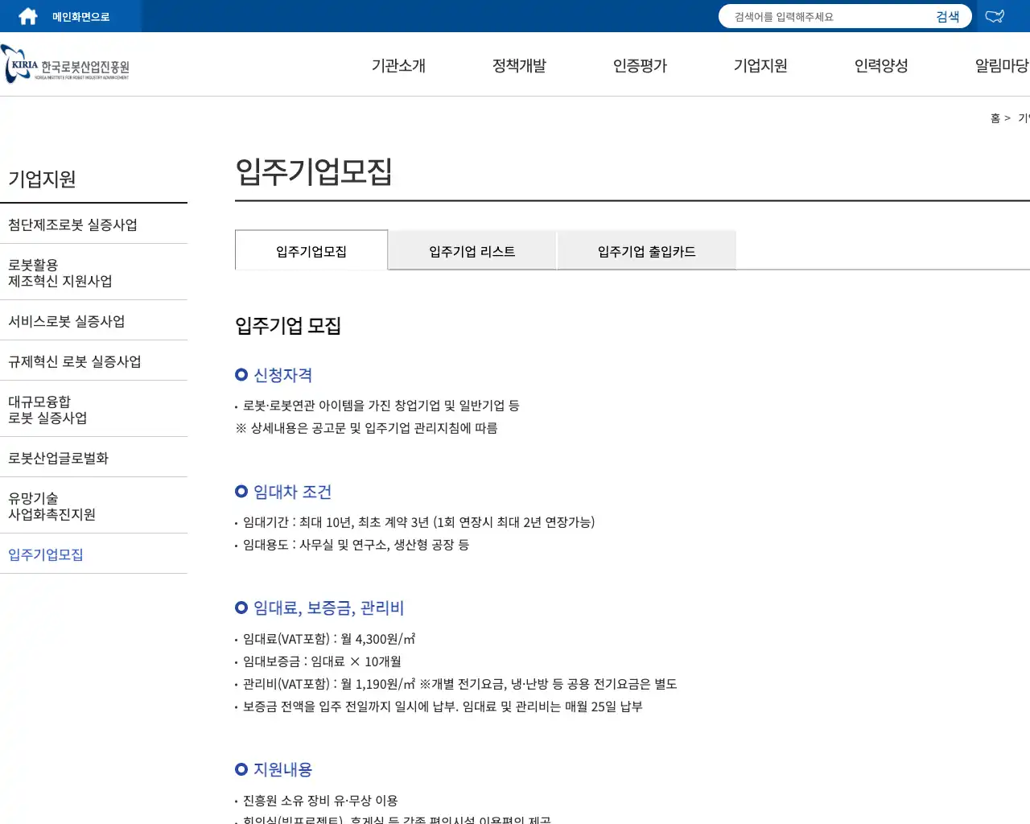Open the 정책개발 menu
The height and width of the screenshot is (824, 1030).
519,66
